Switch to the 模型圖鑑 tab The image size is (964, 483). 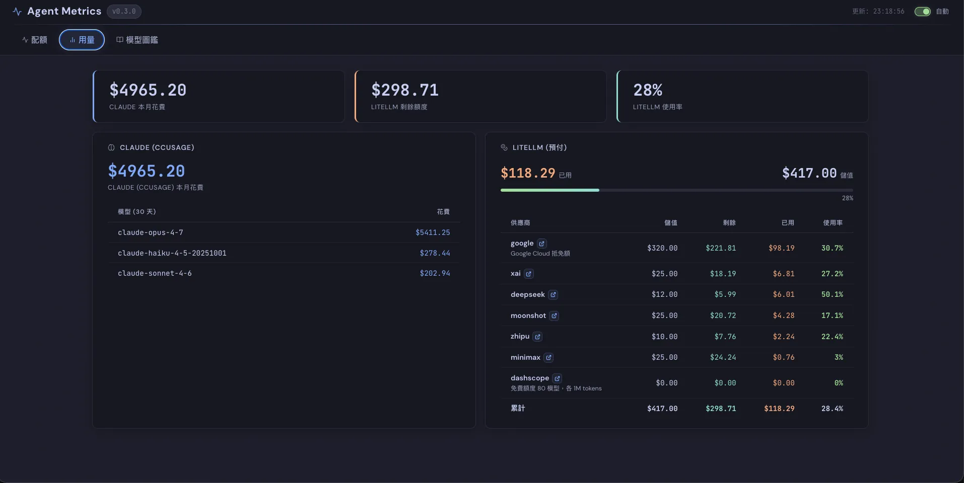click(x=137, y=40)
